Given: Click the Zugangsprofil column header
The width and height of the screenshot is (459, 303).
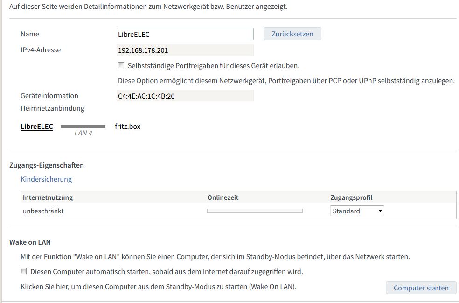Looking at the screenshot, I should 351,197.
